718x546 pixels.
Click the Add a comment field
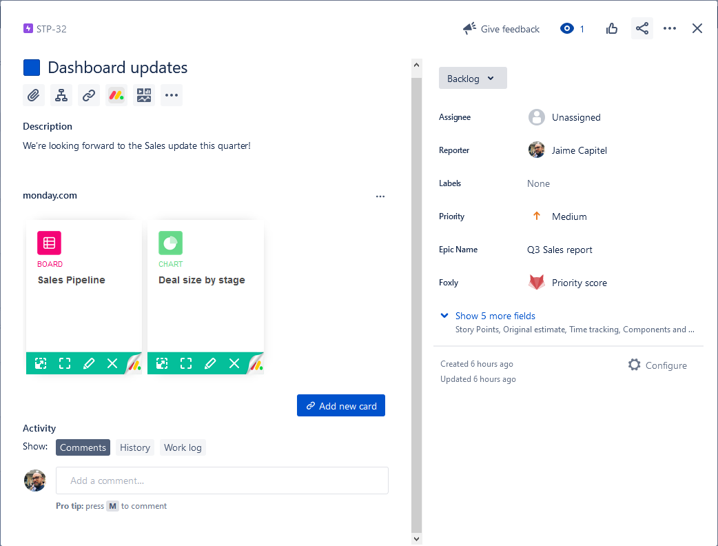222,481
